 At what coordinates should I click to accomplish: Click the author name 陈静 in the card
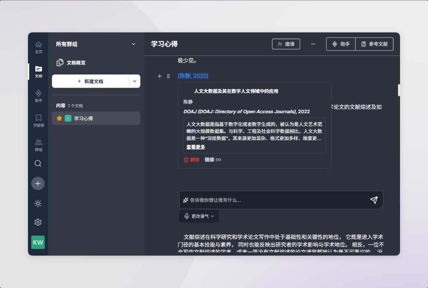pos(188,102)
